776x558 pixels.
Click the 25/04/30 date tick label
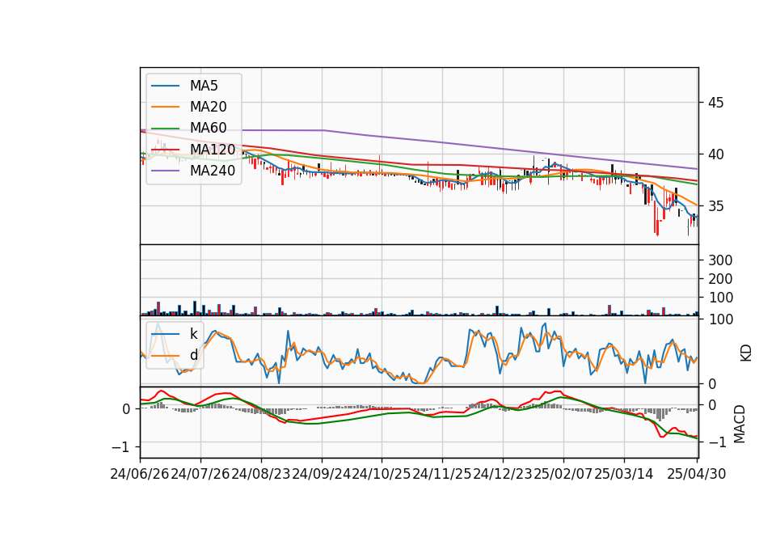click(697, 475)
